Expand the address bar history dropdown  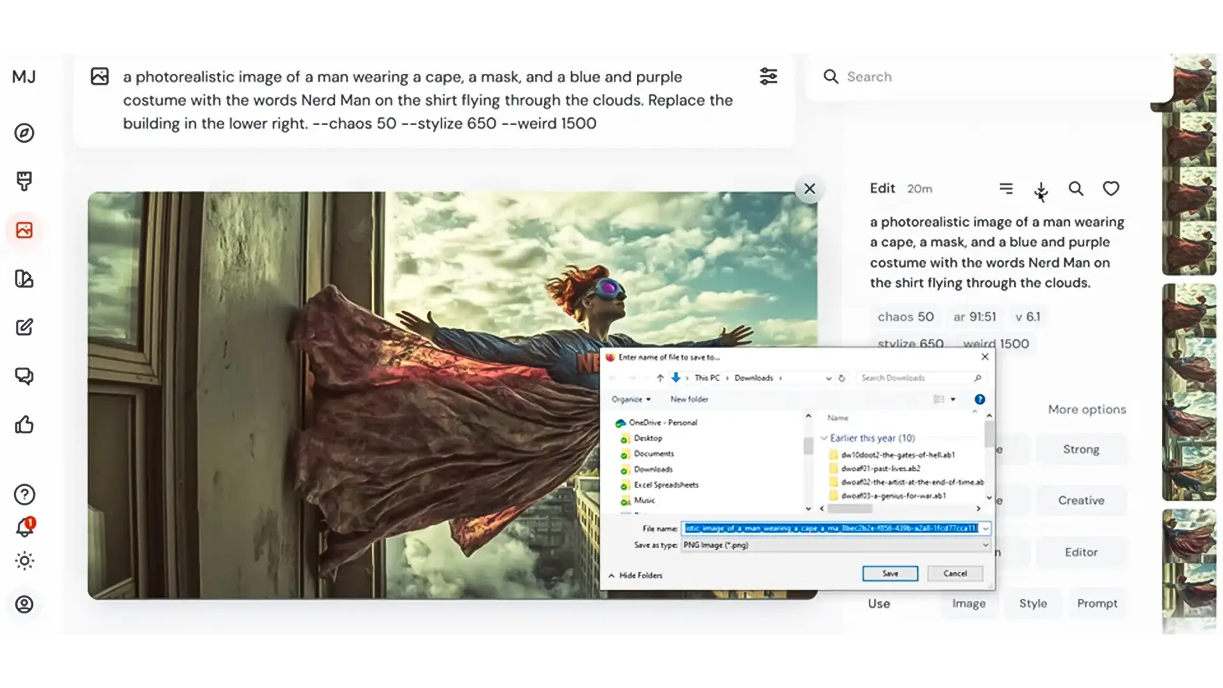coord(828,378)
